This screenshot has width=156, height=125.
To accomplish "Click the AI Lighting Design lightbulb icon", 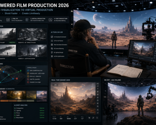I will (x=52, y=52).
